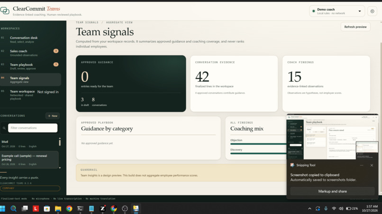This screenshot has height=214, width=382.
Task: Open Sales coach workspace
Action: click(30, 53)
